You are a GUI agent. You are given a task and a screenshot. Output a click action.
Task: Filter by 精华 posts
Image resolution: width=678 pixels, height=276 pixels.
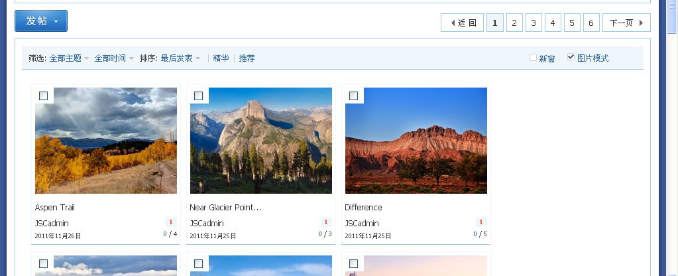(221, 58)
